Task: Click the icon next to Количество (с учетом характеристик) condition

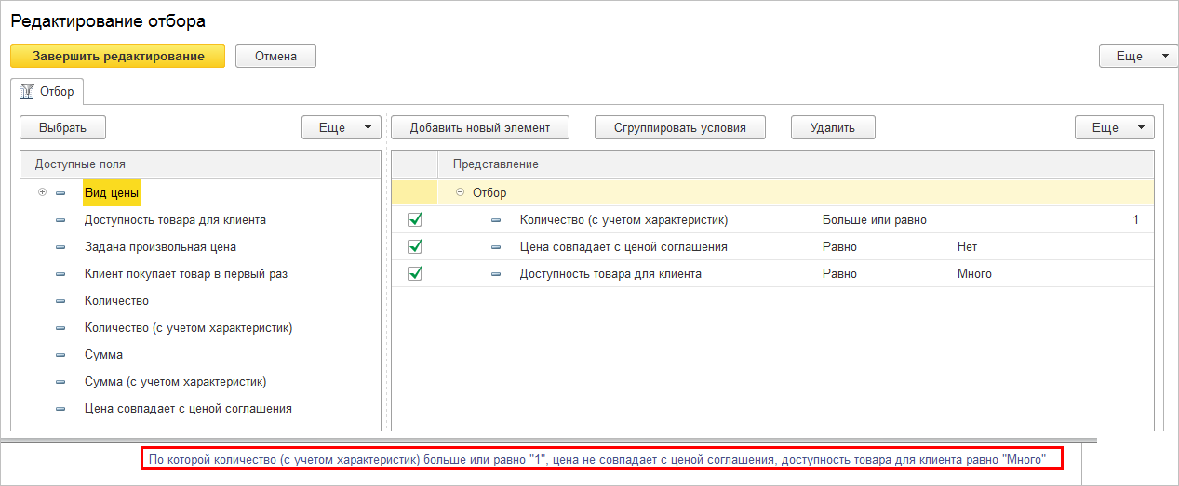Action: coord(496,220)
